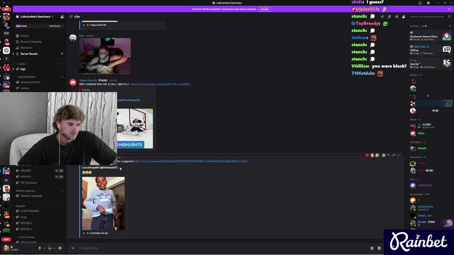Image resolution: width=454 pixels, height=255 pixels.
Task: Open the server folder icon in sidebar
Action: 6,180
